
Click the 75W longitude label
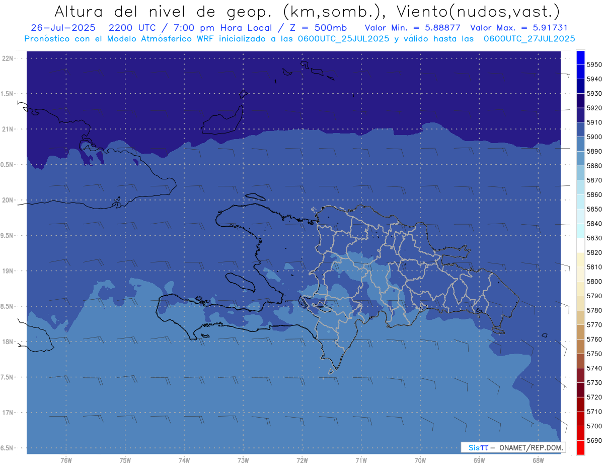point(125,460)
